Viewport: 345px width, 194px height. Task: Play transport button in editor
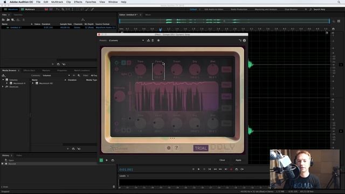coord(199,169)
